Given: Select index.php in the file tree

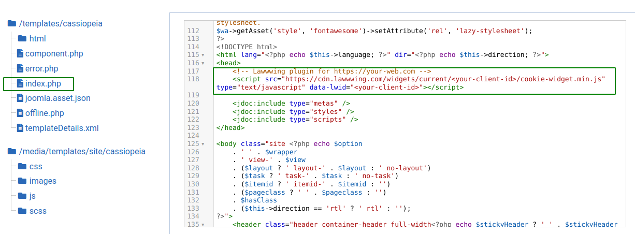Looking at the screenshot, I should 43,83.
